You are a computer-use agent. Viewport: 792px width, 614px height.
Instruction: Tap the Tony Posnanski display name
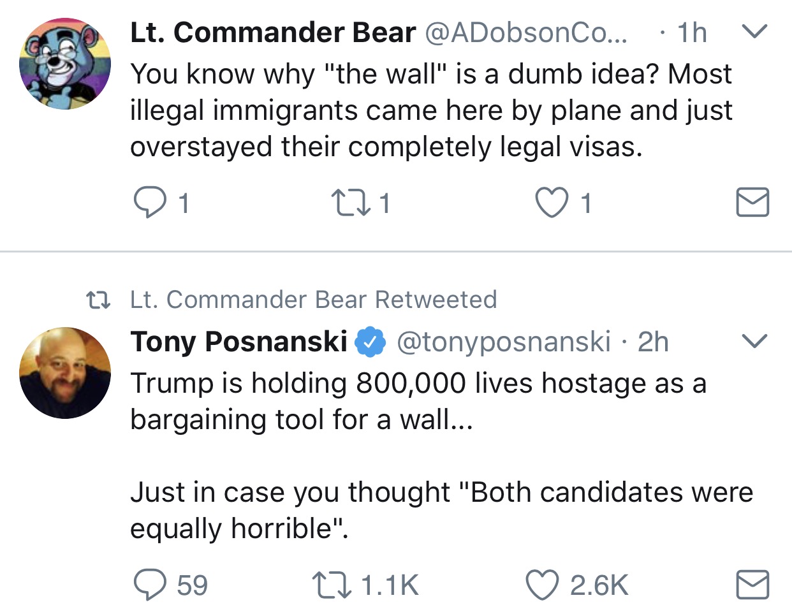238,342
